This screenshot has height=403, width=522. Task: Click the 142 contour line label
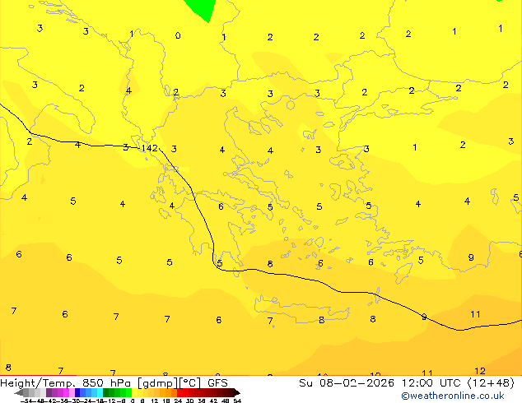150,148
